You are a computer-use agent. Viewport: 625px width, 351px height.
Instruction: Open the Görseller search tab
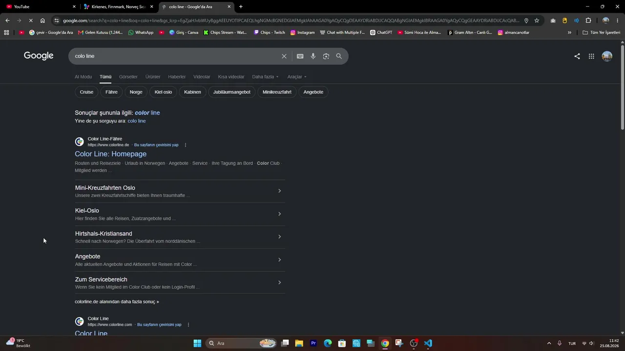tap(128, 77)
